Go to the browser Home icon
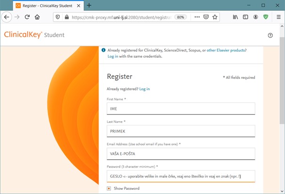 click(37, 17)
